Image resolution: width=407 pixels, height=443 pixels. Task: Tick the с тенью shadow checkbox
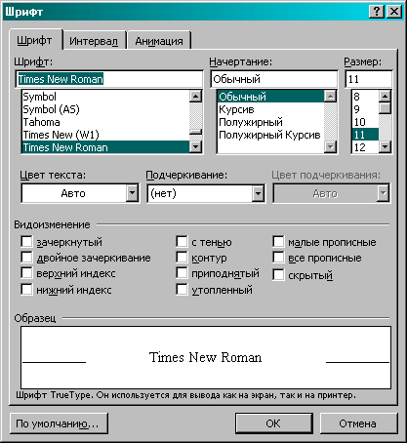182,242
